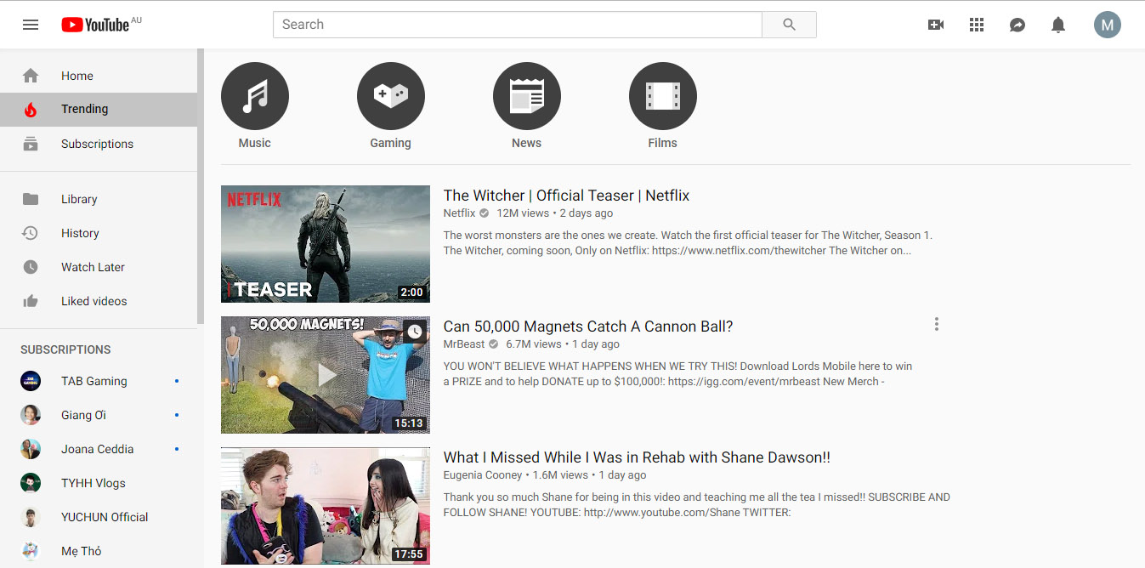The image size is (1145, 568).
Task: Click TAB Gaming channel avatar
Action: [x=31, y=381]
